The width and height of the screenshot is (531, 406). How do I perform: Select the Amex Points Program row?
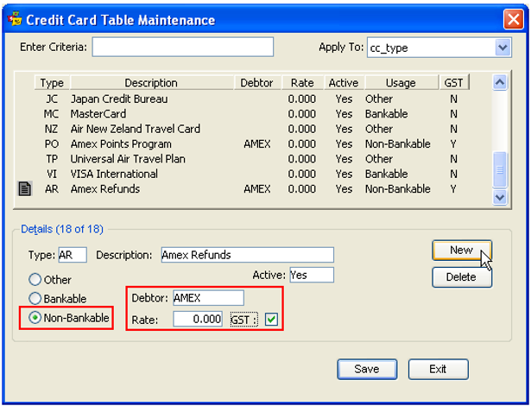coord(250,144)
